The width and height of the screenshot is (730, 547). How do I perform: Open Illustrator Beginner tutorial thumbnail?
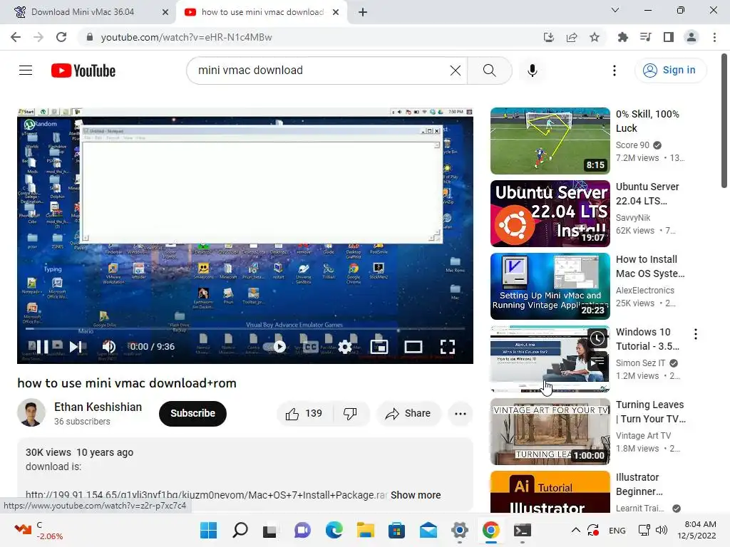tap(550, 491)
